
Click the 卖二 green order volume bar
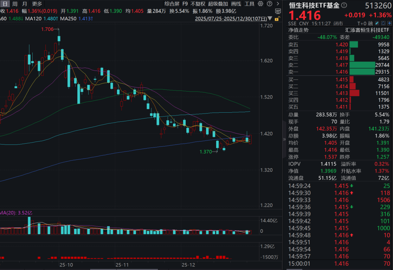coord(362,65)
